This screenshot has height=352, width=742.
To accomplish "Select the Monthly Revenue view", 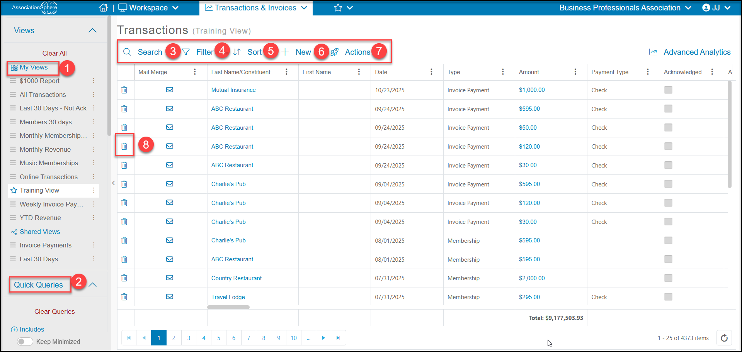I will tap(45, 149).
